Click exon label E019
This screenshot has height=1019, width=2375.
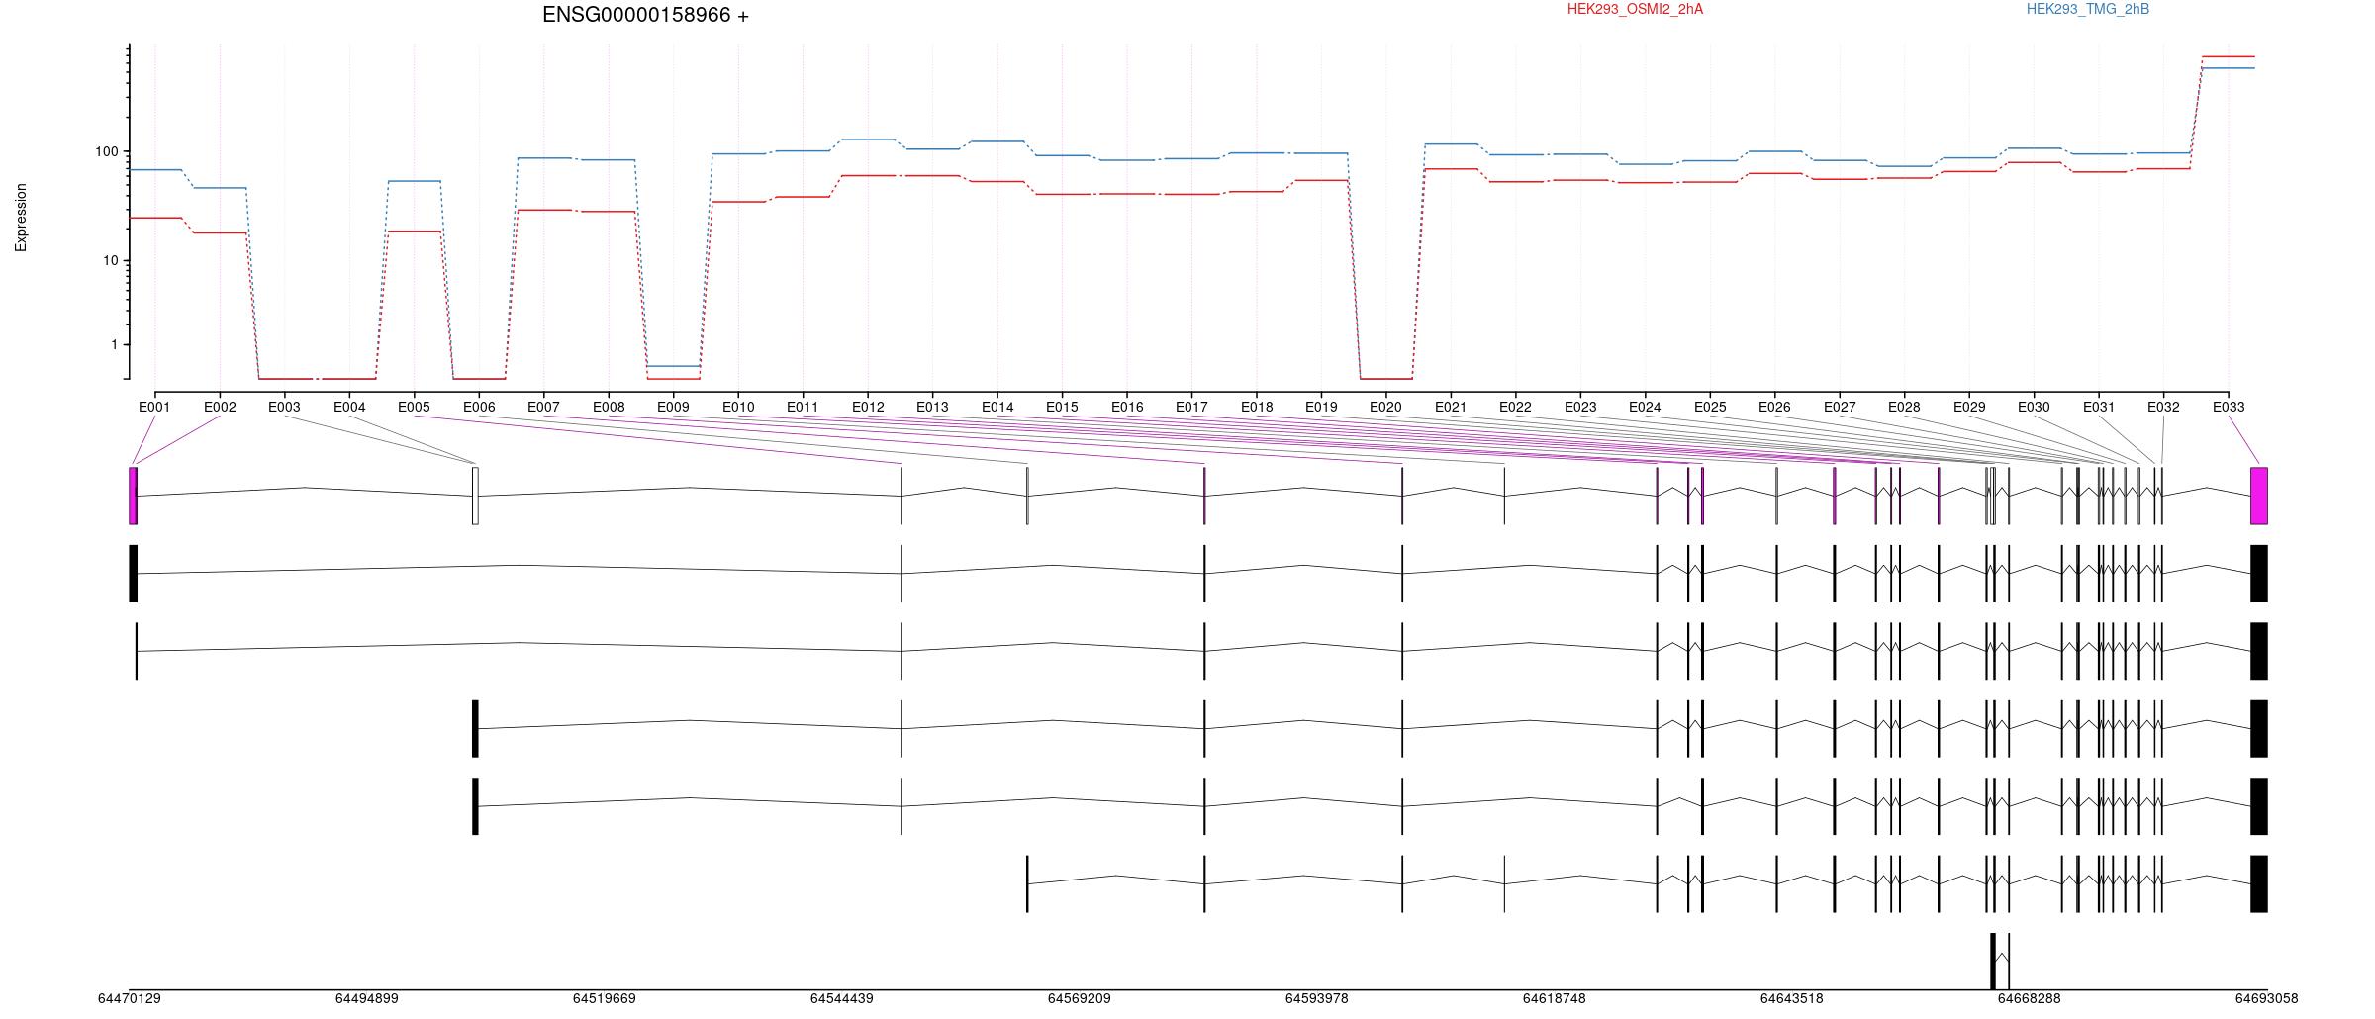1321,407
